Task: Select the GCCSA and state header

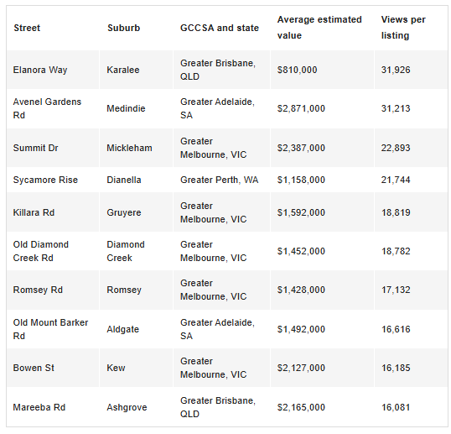Action: pyautogui.click(x=220, y=28)
